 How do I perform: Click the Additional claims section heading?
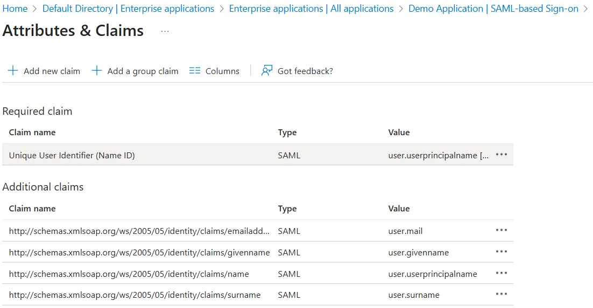(x=43, y=187)
